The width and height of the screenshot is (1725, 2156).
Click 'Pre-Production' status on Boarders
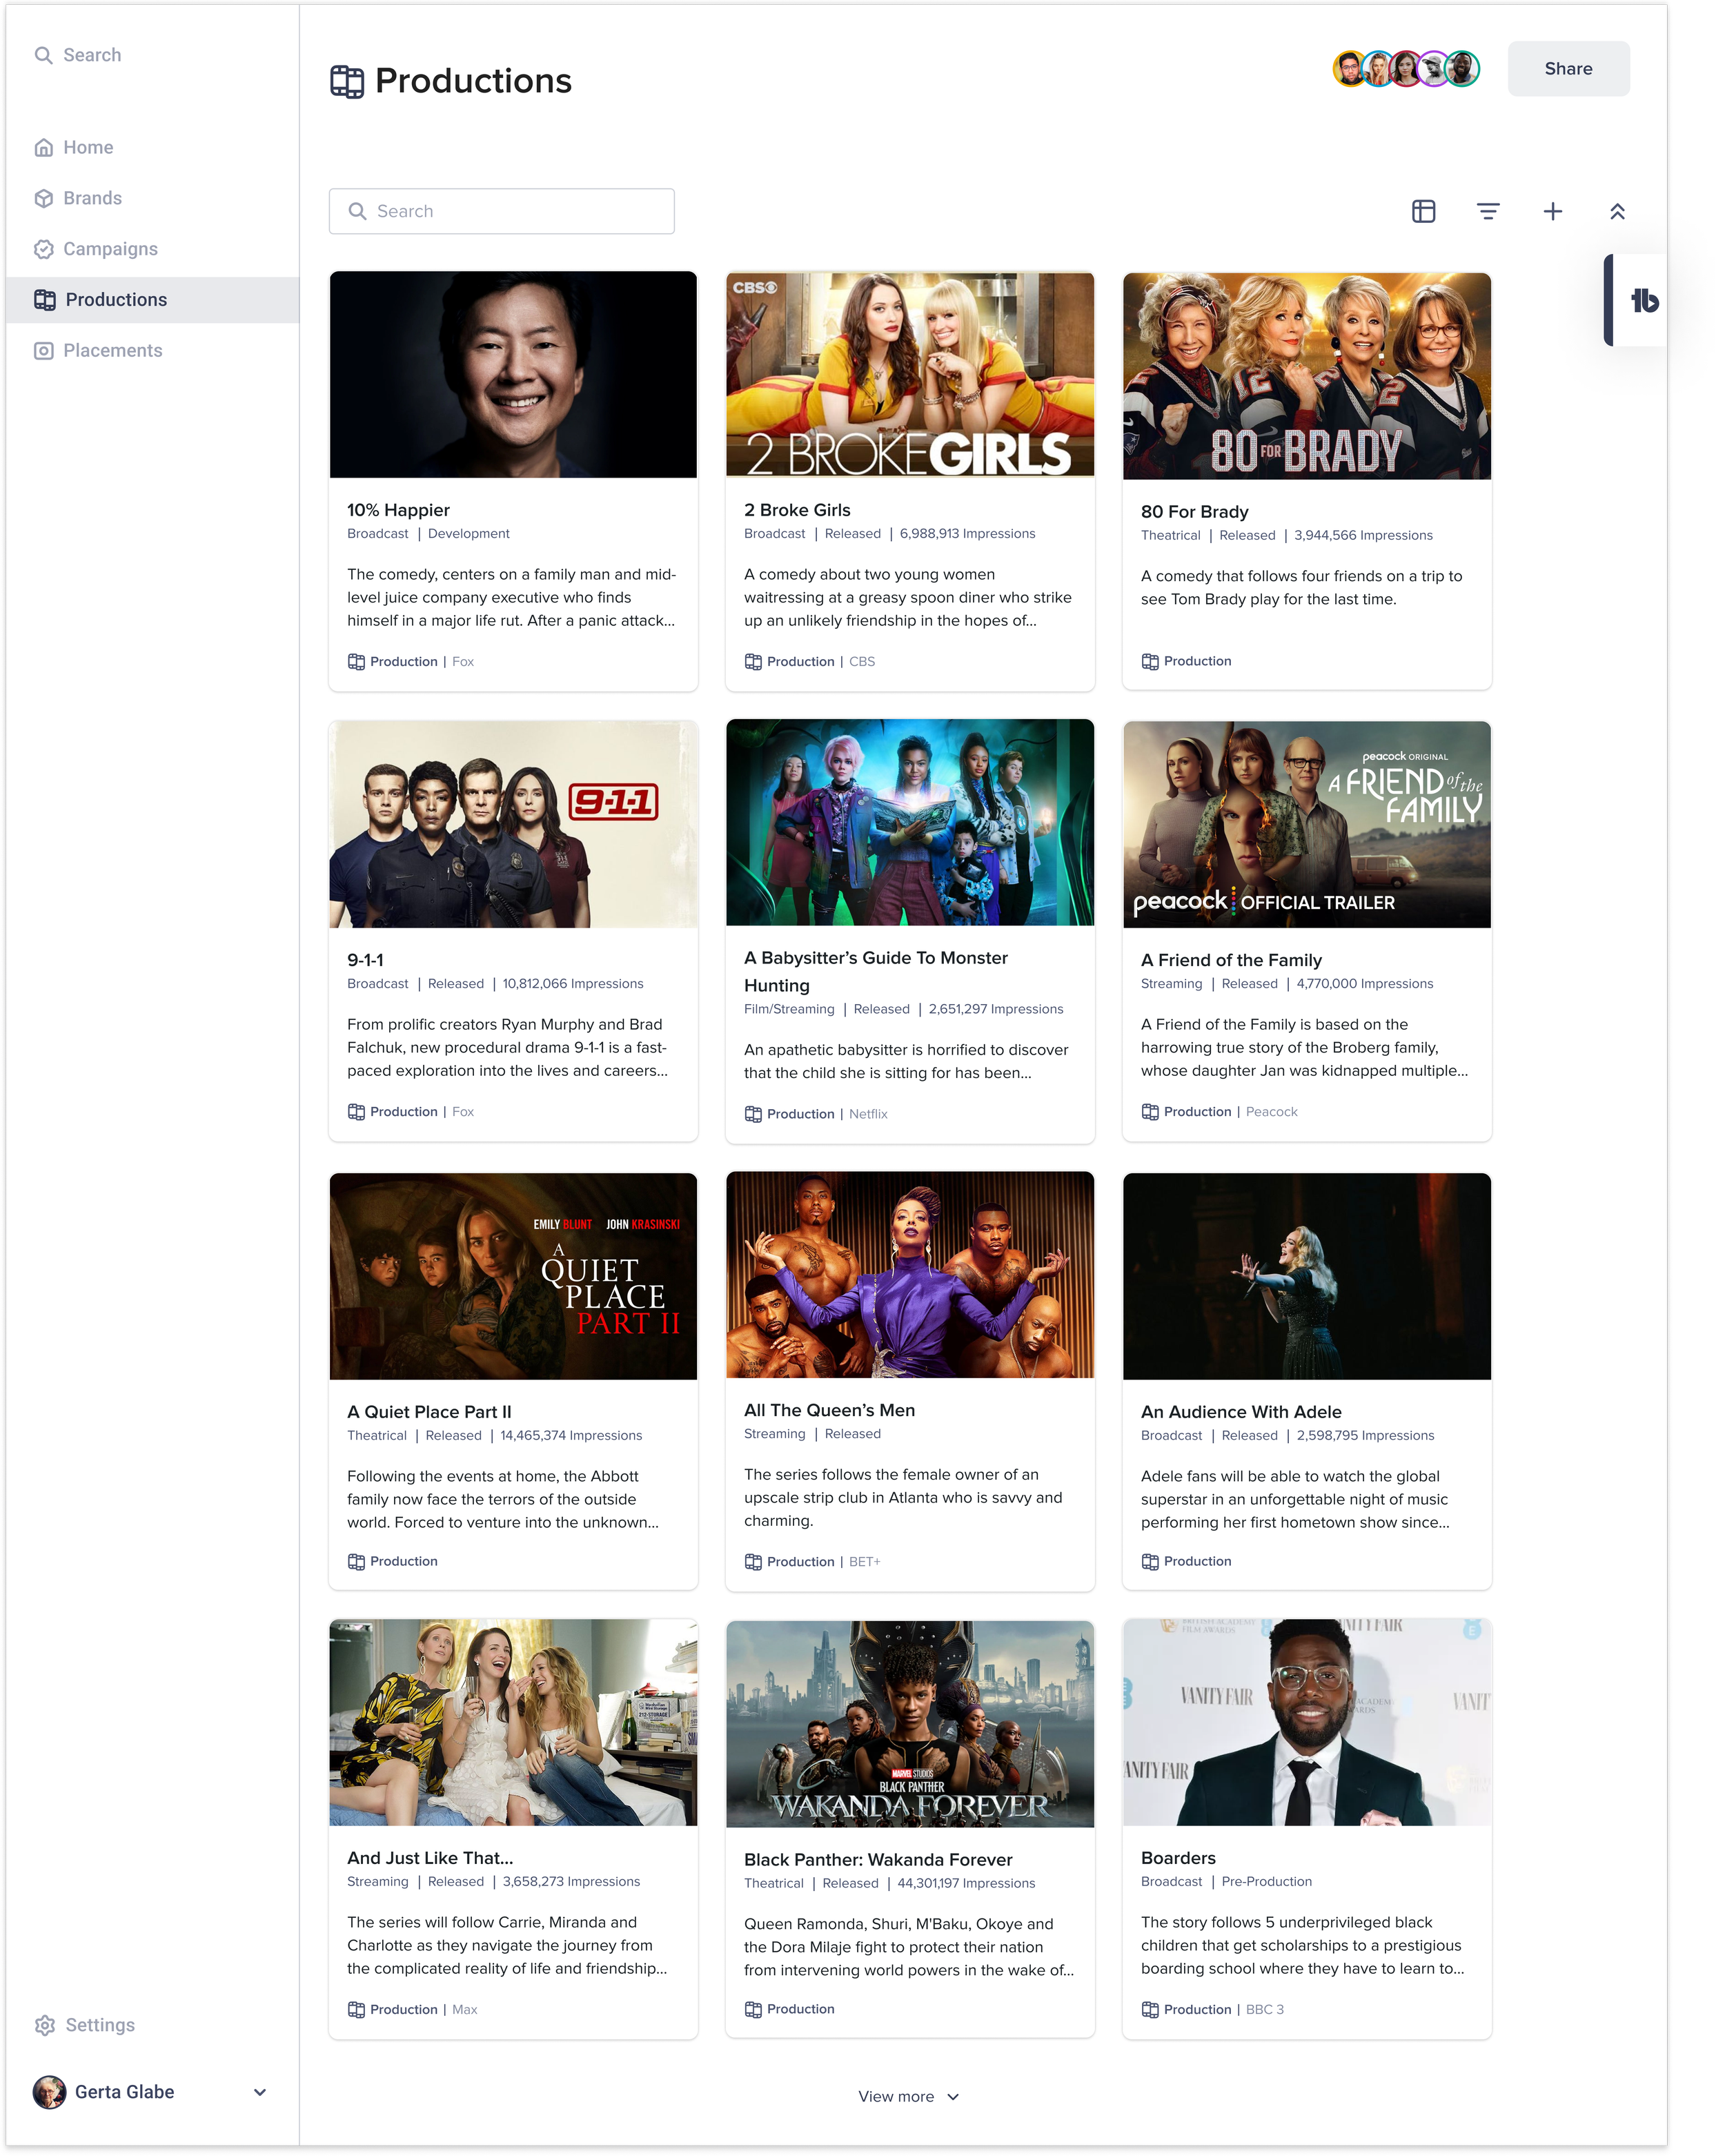click(1266, 1881)
